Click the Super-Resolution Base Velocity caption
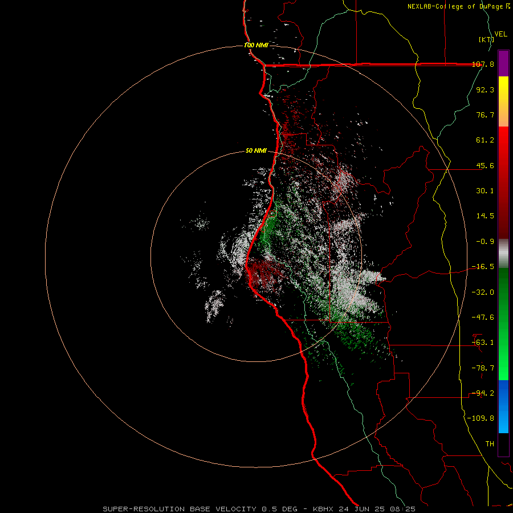The width and height of the screenshot is (513, 513). [x=259, y=509]
